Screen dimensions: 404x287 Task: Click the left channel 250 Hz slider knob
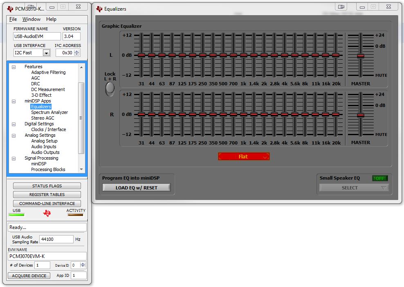tap(203, 55)
